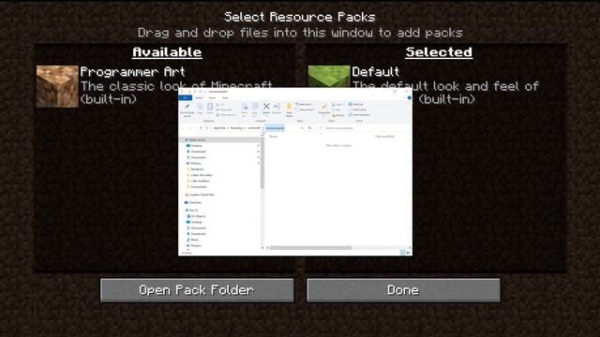Open the View ribbon tab in File Explorer
The image size is (600, 337).
[x=225, y=97]
